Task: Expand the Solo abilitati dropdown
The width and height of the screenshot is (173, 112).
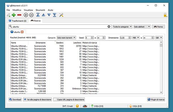Action: 142,27
